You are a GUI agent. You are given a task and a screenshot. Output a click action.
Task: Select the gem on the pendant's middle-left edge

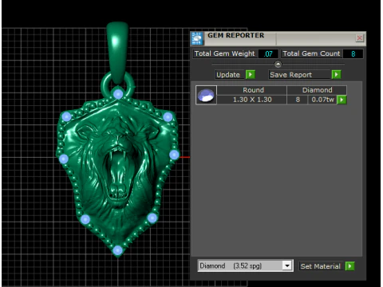click(x=64, y=159)
